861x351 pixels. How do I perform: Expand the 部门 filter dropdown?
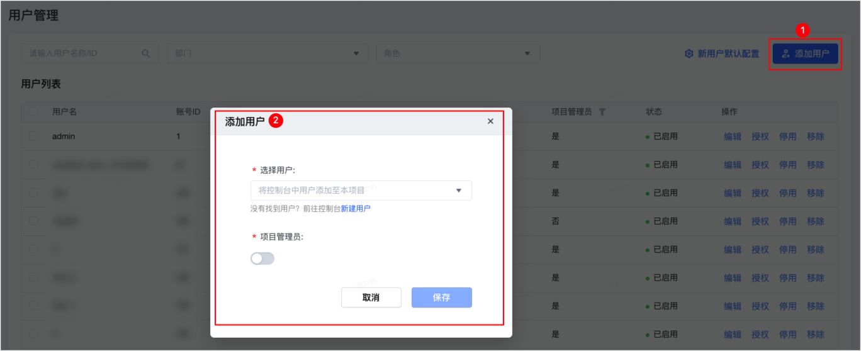point(267,53)
